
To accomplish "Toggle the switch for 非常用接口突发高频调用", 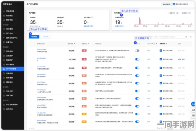I will point(137,114).
